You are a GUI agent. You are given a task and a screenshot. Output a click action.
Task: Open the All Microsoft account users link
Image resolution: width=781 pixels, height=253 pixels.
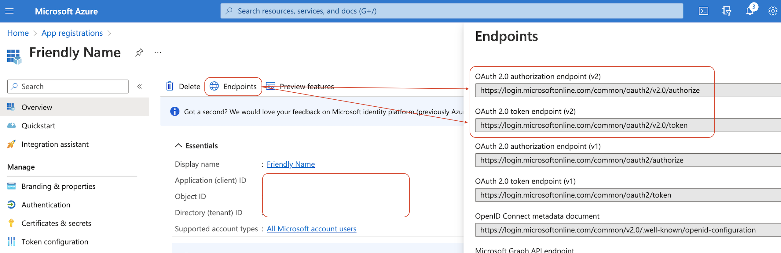[x=311, y=229]
